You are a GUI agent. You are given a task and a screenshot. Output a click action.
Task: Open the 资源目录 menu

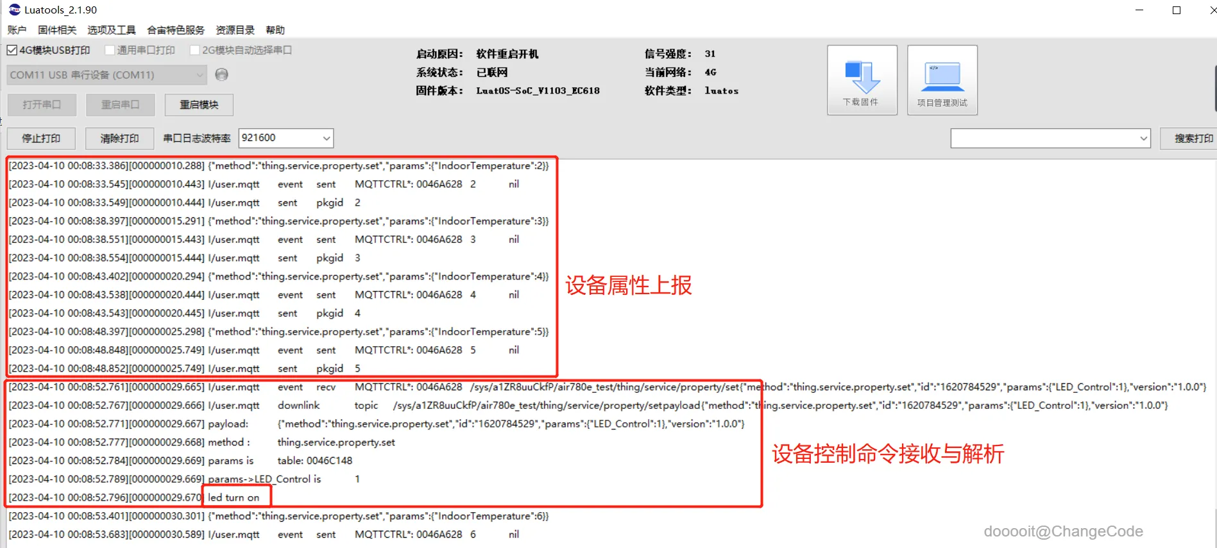tap(235, 30)
